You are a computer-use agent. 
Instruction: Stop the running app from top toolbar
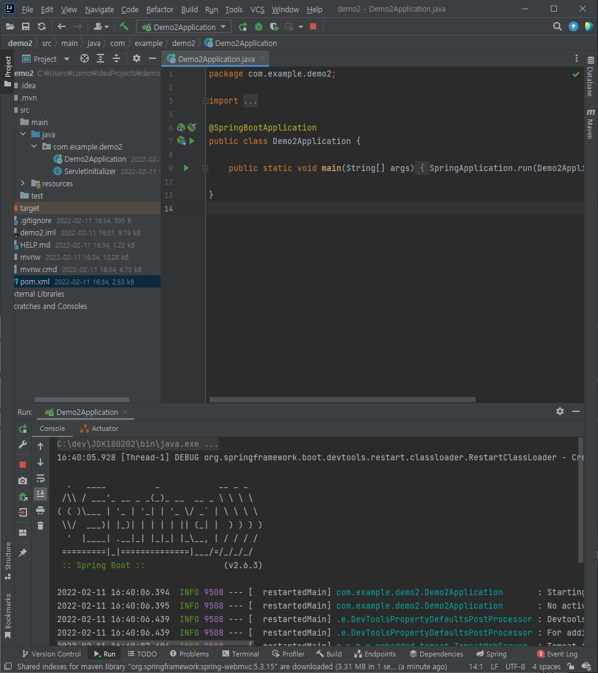coord(313,26)
